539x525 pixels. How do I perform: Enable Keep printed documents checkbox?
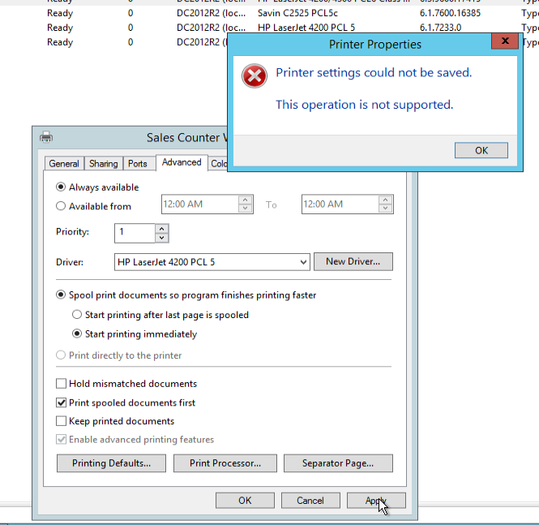61,421
